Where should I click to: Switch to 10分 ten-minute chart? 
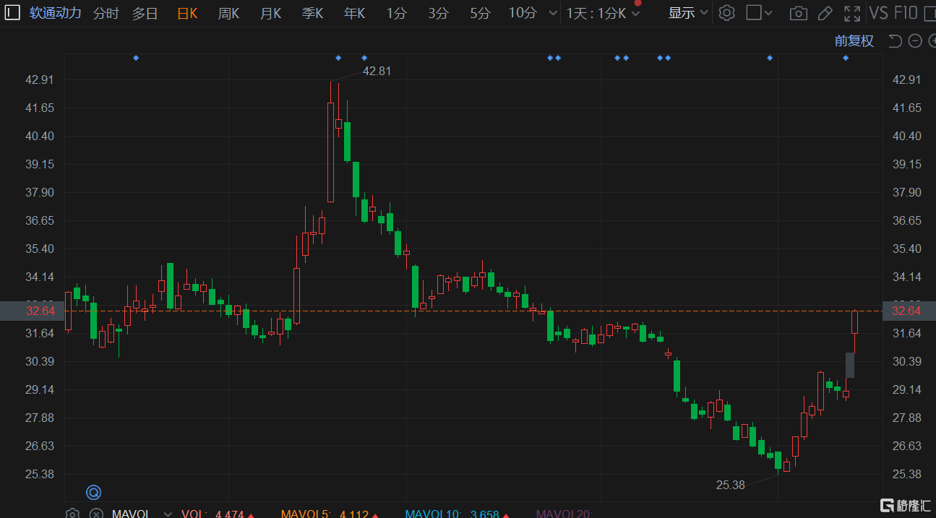coord(523,13)
